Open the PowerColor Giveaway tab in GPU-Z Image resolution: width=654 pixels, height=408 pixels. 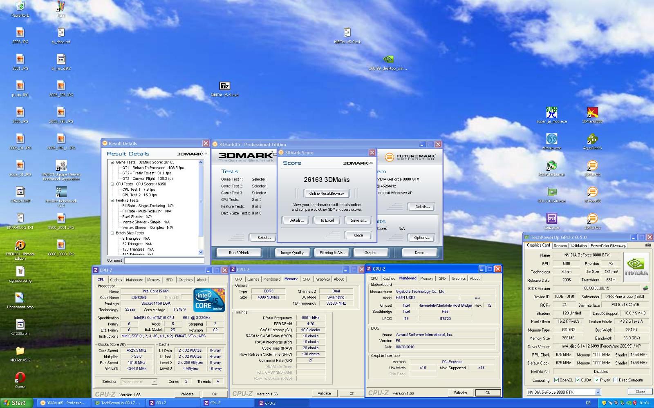click(608, 246)
